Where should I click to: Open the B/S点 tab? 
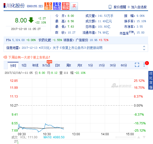pos(46,65)
